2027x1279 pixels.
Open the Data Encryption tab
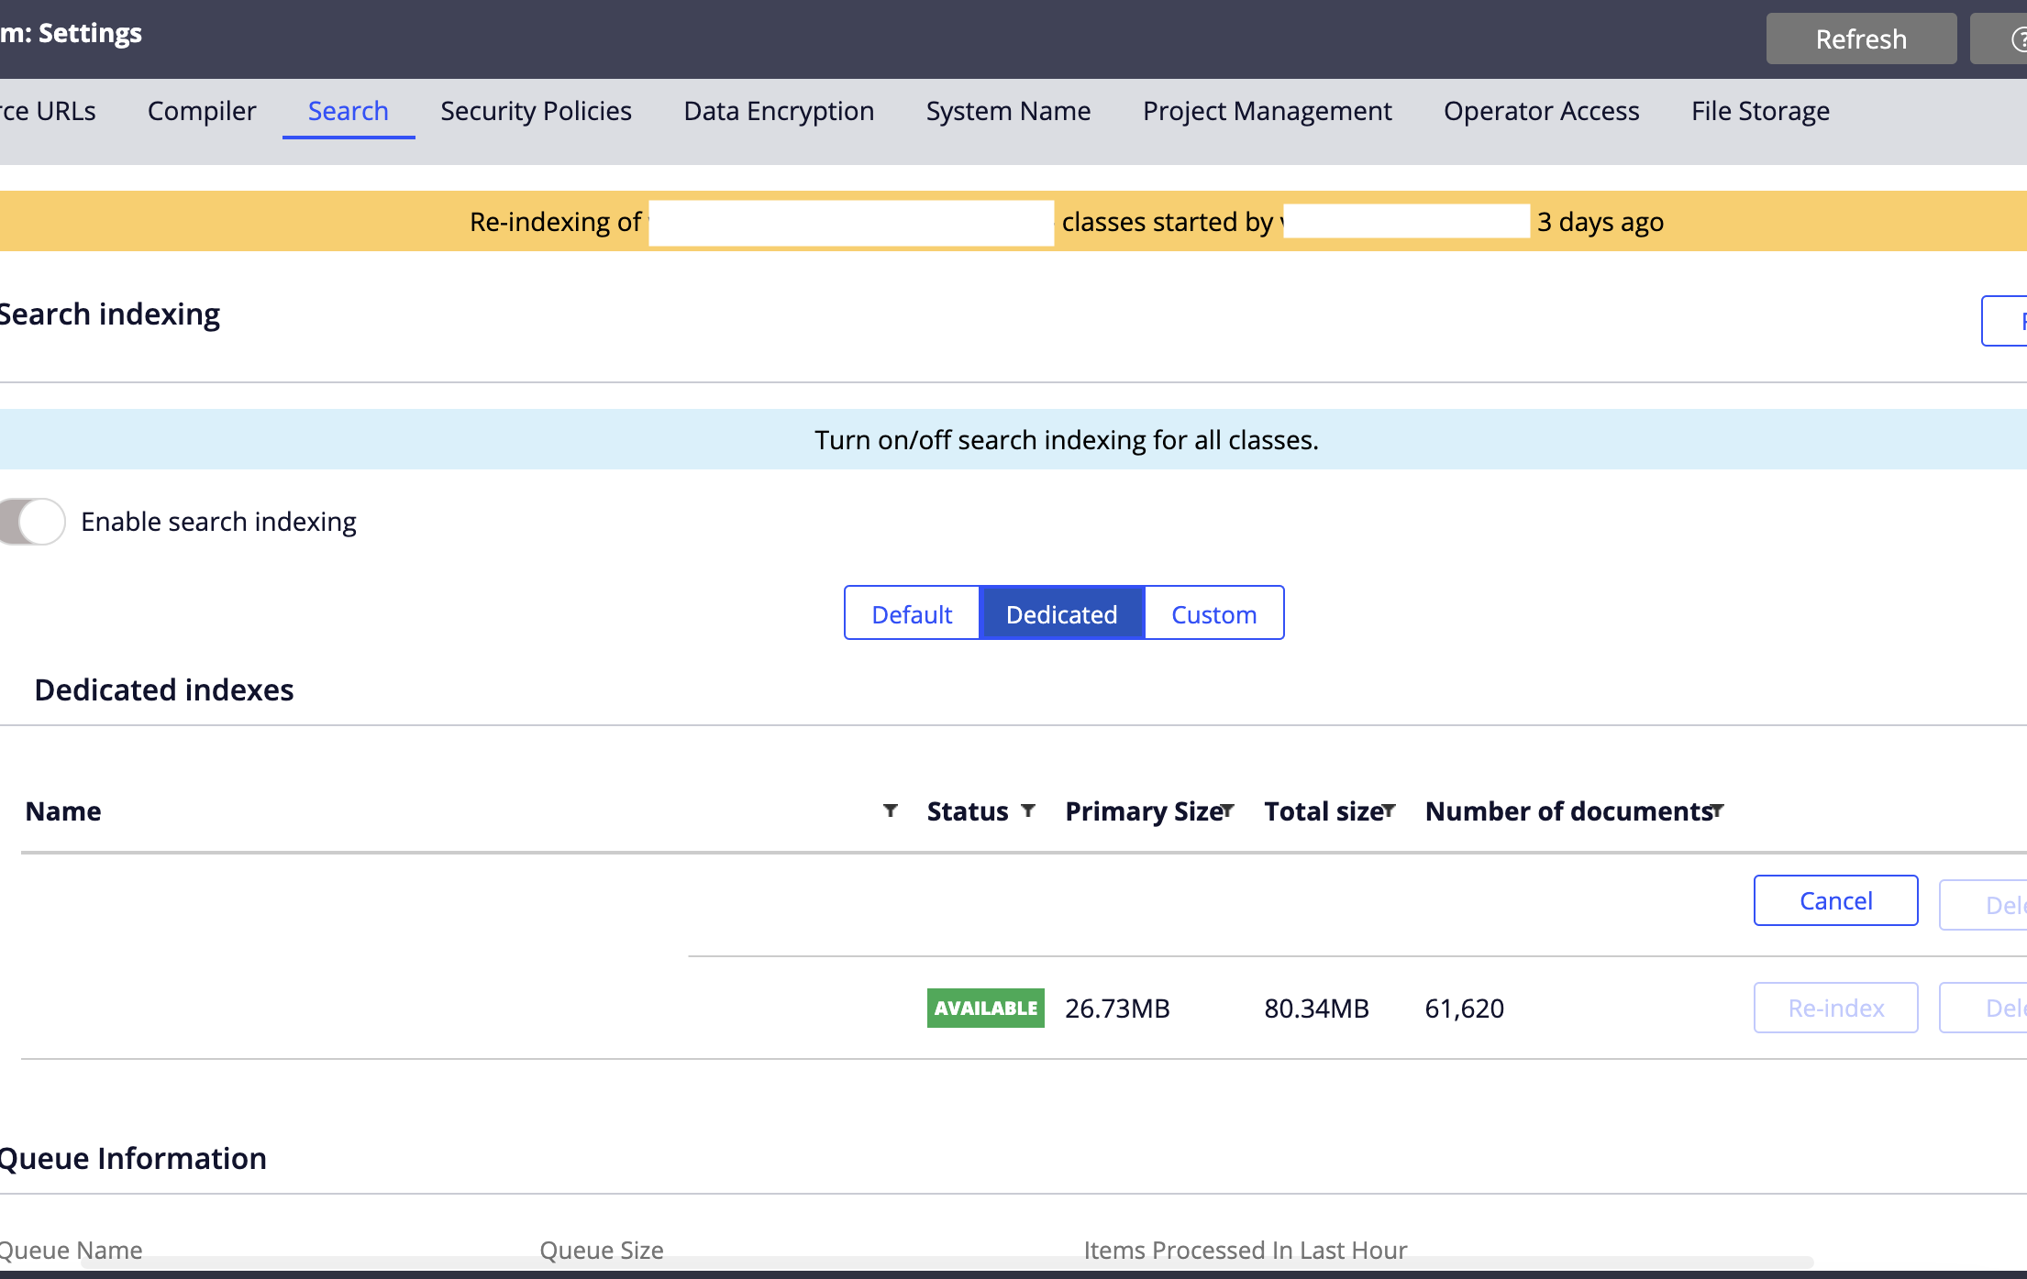[x=779, y=111]
